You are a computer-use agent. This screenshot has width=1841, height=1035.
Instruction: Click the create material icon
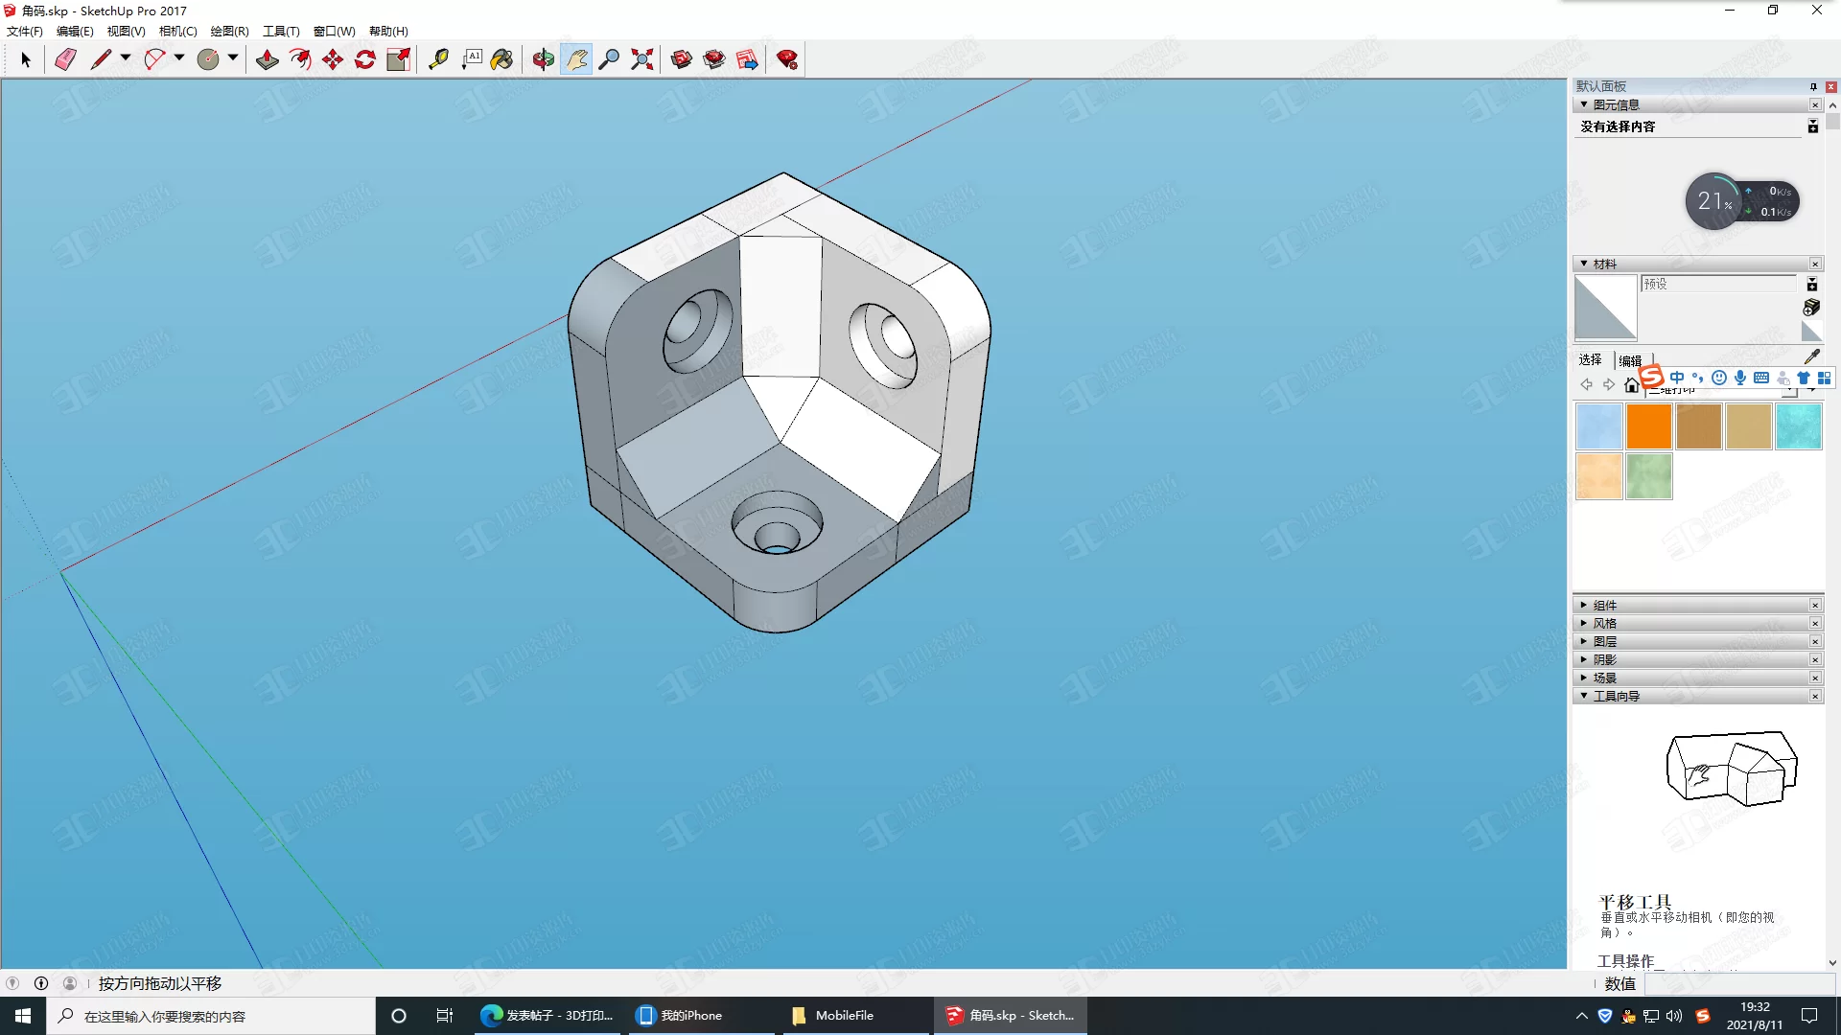(1811, 307)
